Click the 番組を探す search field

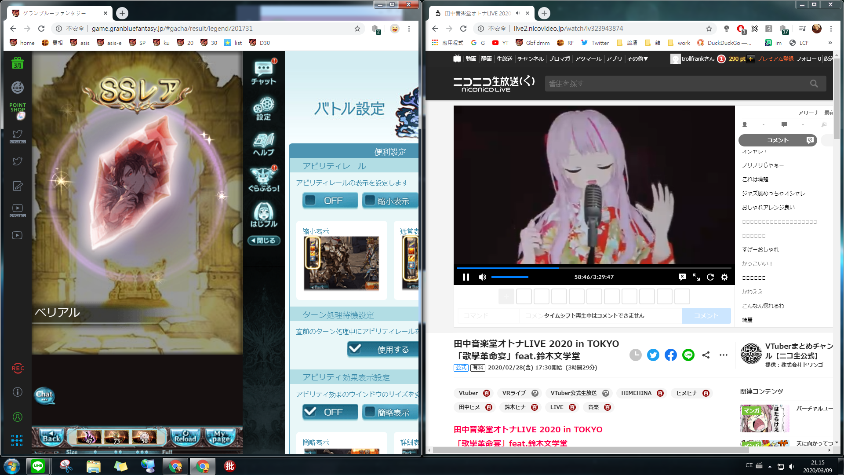click(677, 84)
